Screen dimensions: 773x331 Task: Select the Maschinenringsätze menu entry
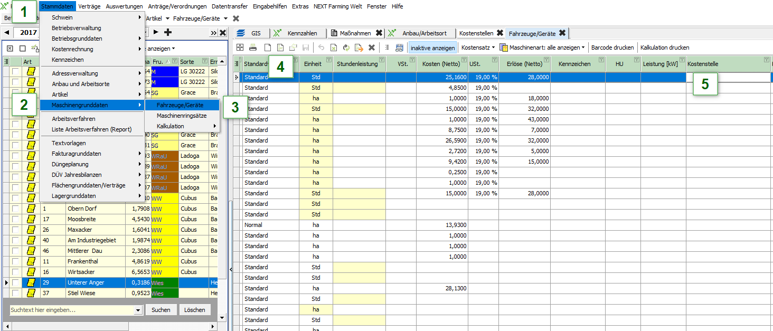point(181,116)
